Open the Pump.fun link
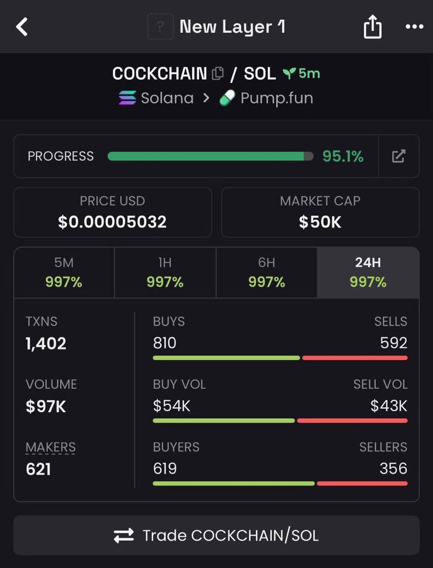The height and width of the screenshot is (568, 433). click(x=277, y=98)
